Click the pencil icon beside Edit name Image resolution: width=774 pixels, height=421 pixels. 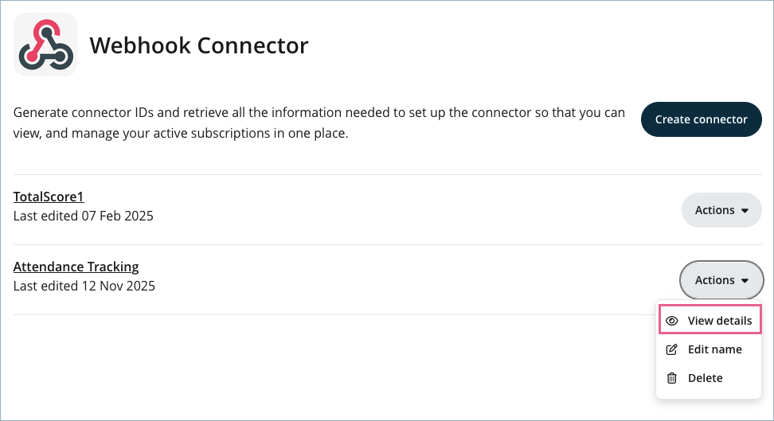point(672,349)
